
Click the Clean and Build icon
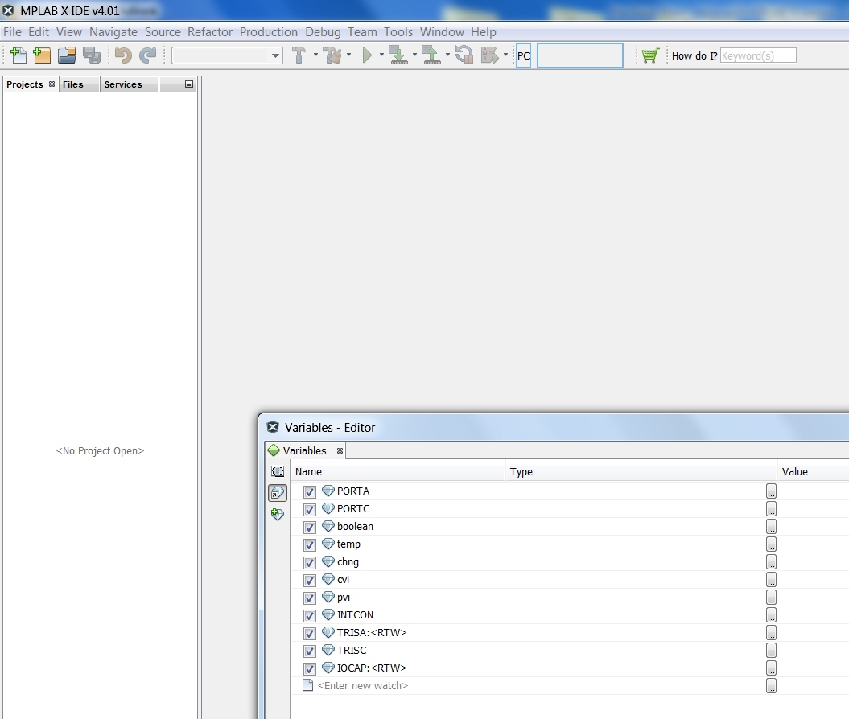click(x=332, y=55)
